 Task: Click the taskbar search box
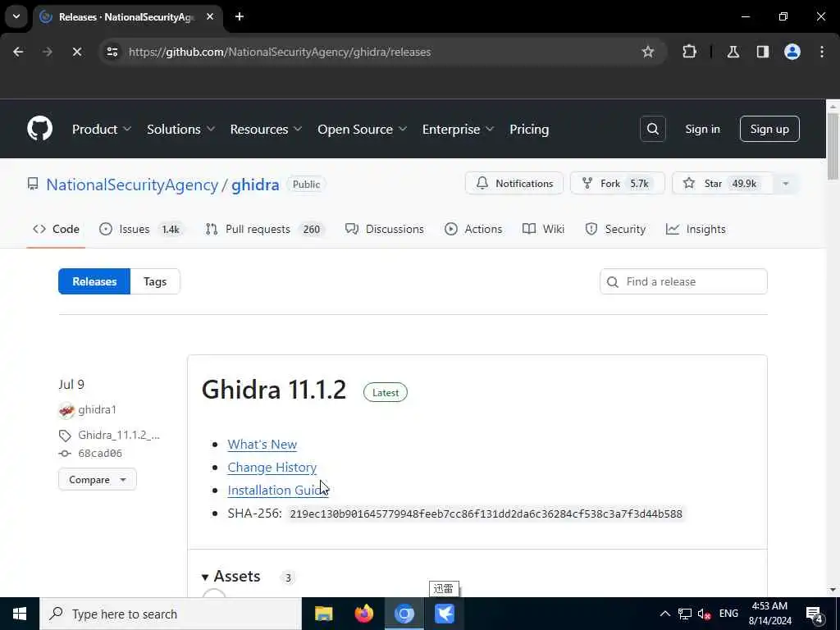(x=171, y=614)
